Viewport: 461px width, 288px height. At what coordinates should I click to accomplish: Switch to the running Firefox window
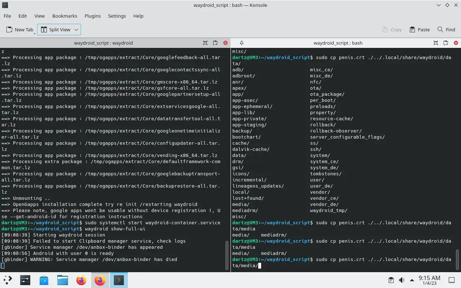click(100, 280)
